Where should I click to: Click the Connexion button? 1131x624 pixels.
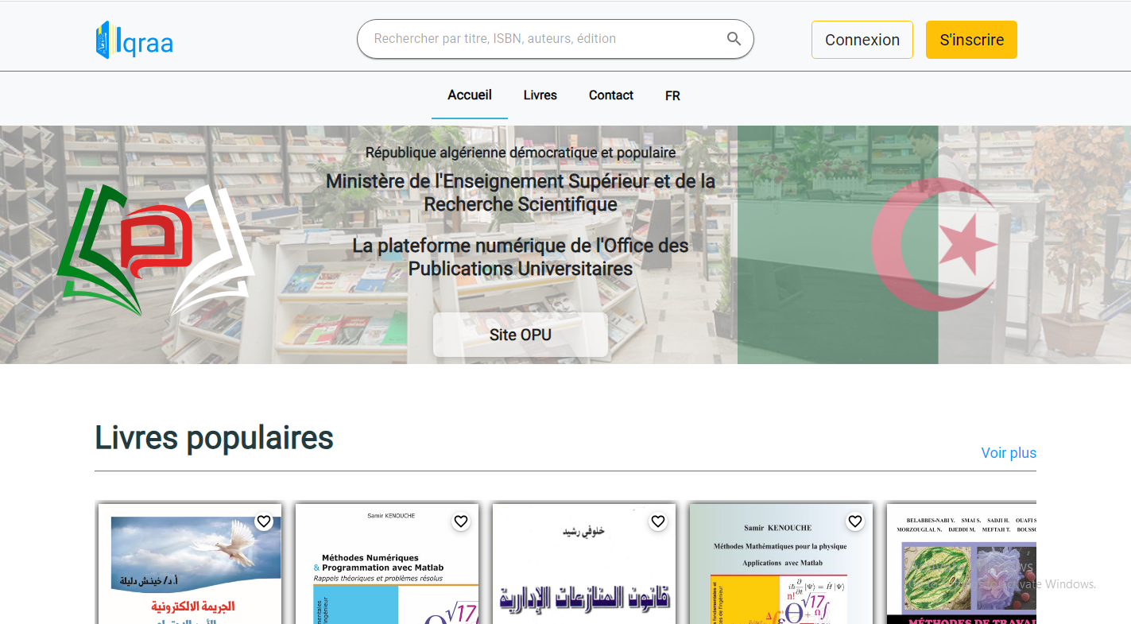[x=862, y=40]
